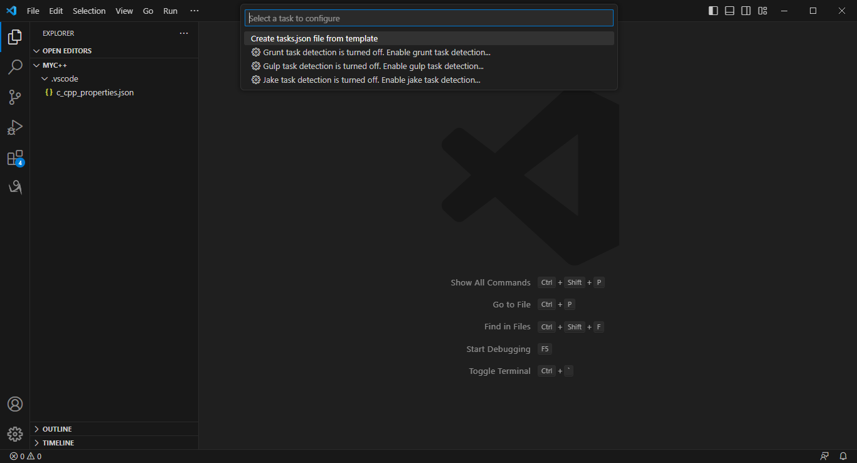Enable grunt task detection option
857x463 pixels.
click(429, 53)
